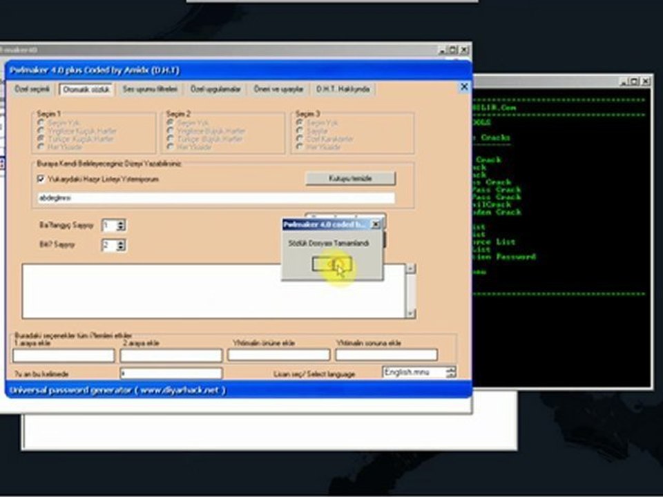Decrease the Başlangıç Sayısı value
Screen dimensions: 663x497
coord(121,228)
